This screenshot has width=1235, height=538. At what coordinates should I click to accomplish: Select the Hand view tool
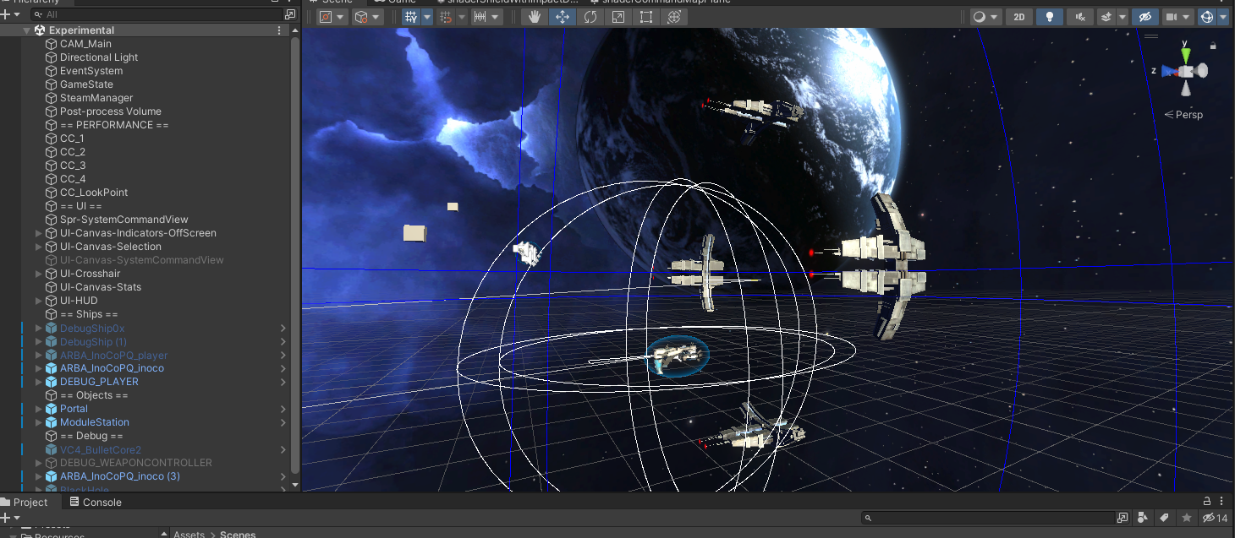pos(534,17)
